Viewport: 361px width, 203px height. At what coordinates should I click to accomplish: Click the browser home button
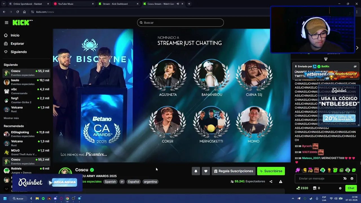point(24,12)
